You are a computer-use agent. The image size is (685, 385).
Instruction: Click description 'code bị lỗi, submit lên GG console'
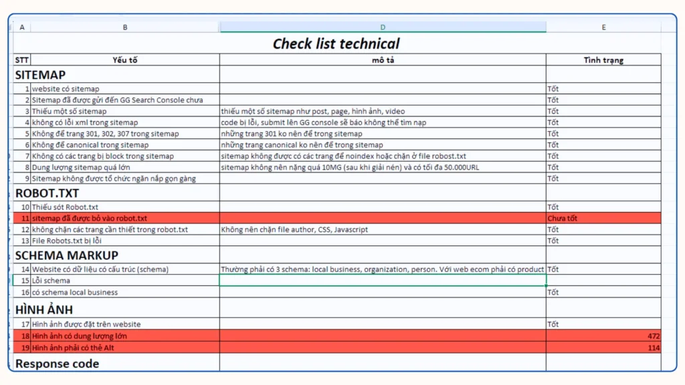pyautogui.click(x=323, y=123)
